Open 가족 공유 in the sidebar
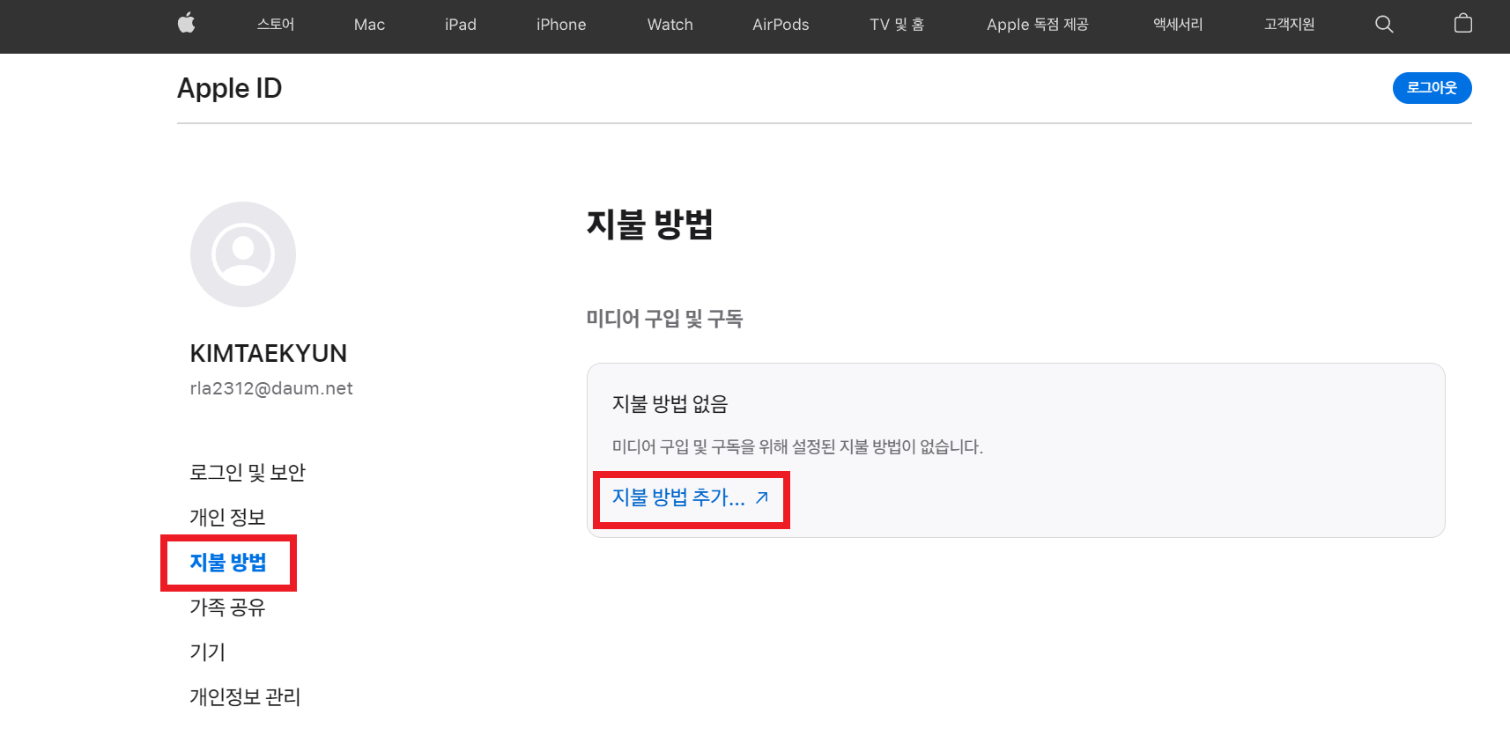This screenshot has width=1510, height=751. pos(227,607)
